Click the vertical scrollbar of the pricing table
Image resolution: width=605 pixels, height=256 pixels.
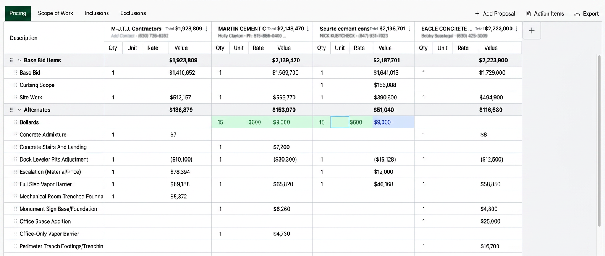coord(599,141)
